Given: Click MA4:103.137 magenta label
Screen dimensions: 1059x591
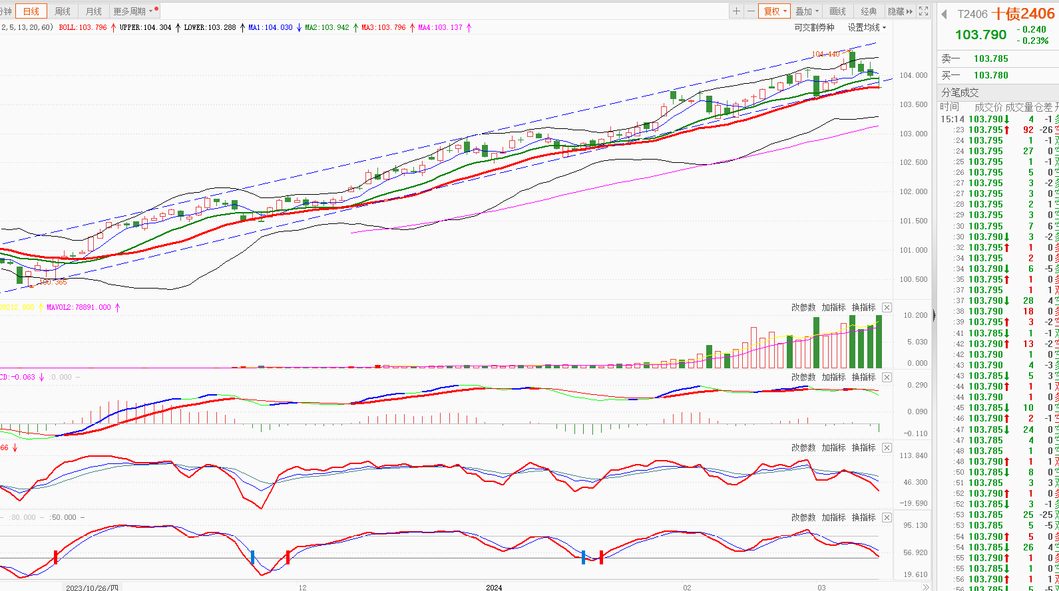Looking at the screenshot, I should coord(440,27).
